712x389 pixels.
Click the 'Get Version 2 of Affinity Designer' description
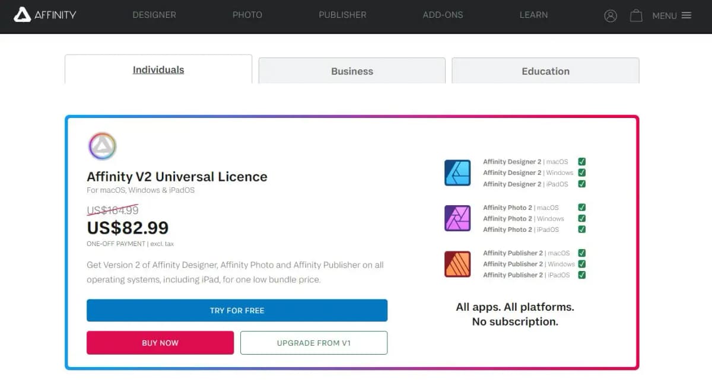click(x=235, y=272)
